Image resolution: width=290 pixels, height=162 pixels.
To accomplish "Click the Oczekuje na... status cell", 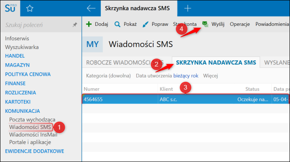I will [x=253, y=100].
